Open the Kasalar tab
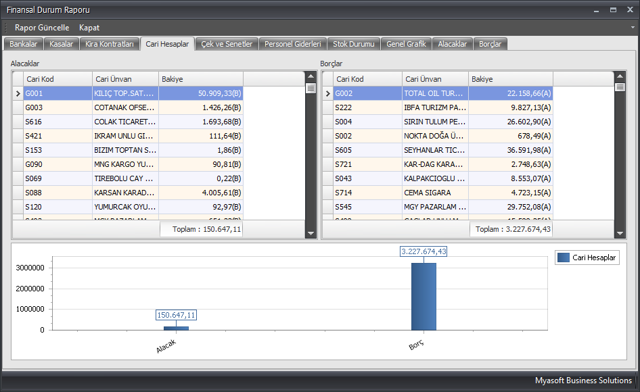Screen dimensions: 640x392 pos(61,44)
